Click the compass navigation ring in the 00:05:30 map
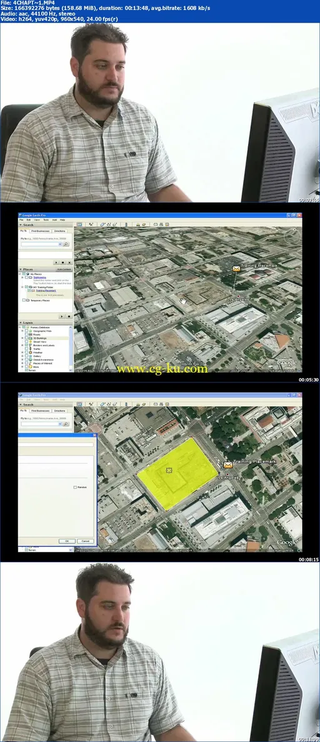 point(292,235)
